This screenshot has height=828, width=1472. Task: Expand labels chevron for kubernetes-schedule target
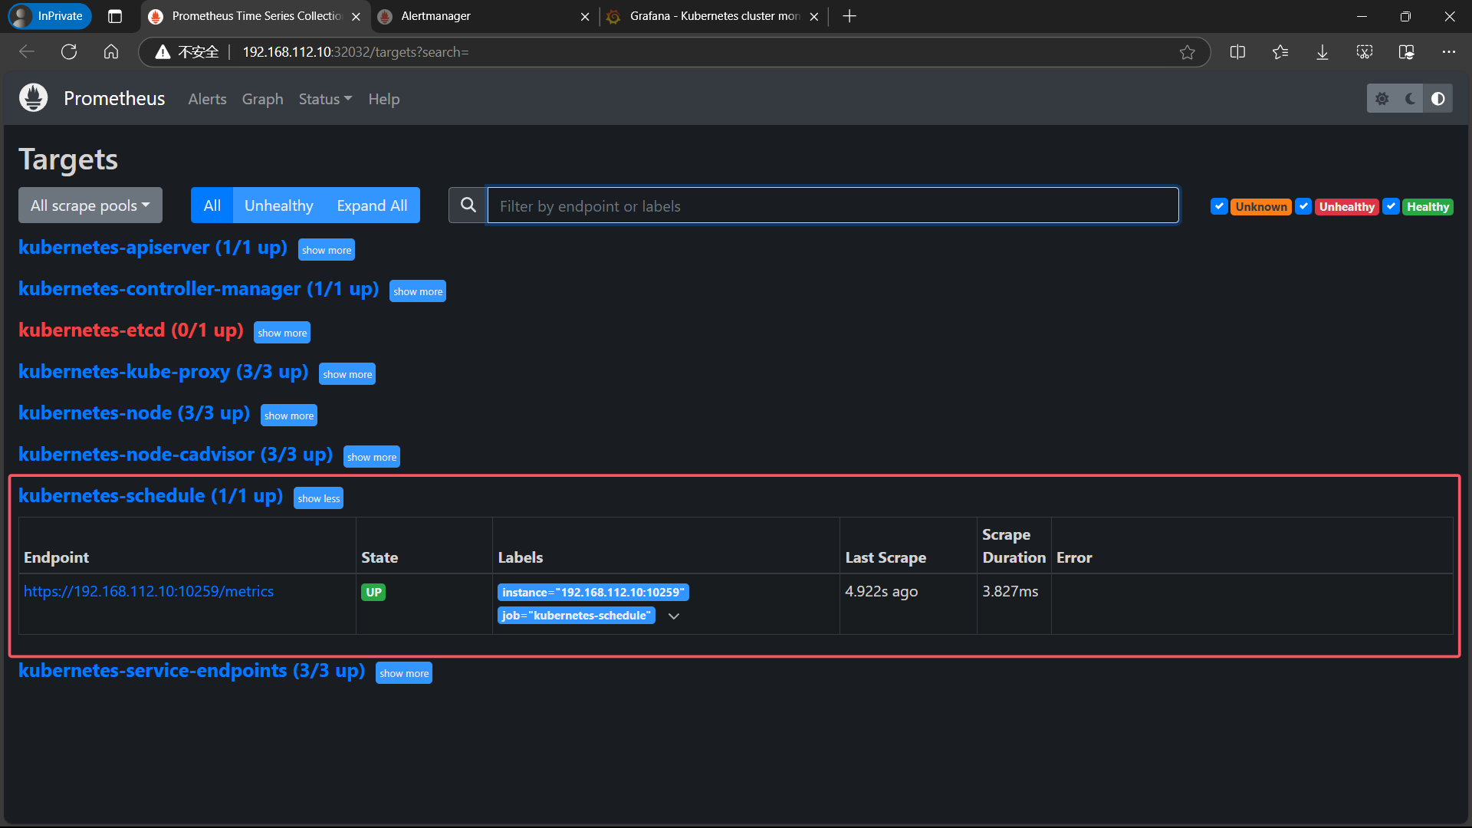(x=674, y=616)
